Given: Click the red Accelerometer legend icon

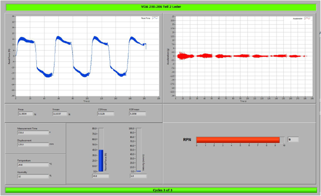Looking at the screenshot, I should pyautogui.click(x=308, y=18).
